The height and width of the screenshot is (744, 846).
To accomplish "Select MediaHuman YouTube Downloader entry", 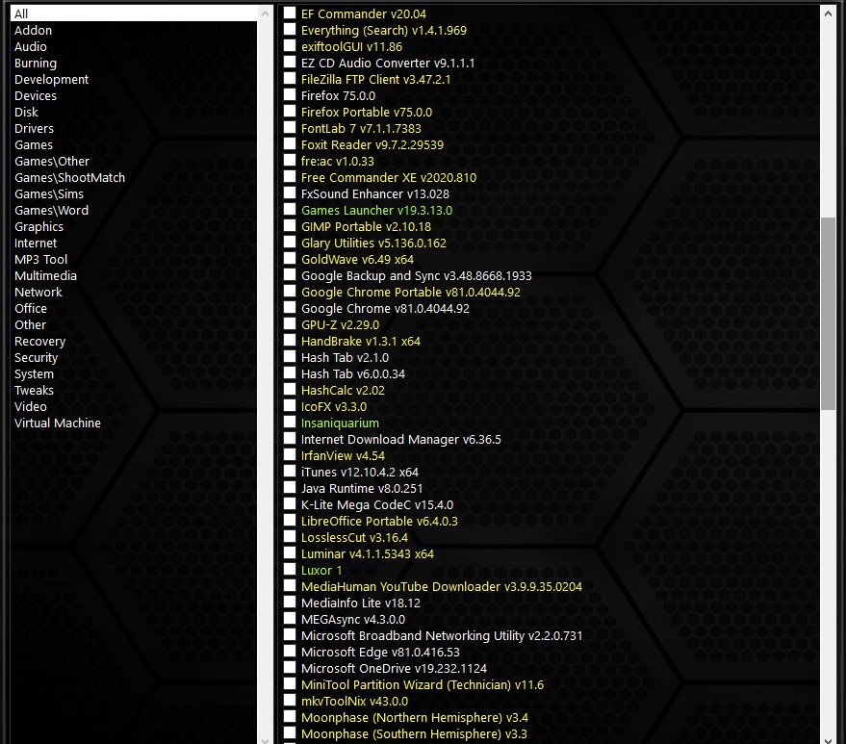I will coord(442,586).
